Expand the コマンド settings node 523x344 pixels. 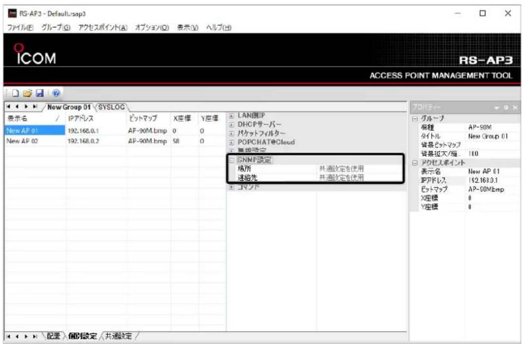click(x=231, y=187)
